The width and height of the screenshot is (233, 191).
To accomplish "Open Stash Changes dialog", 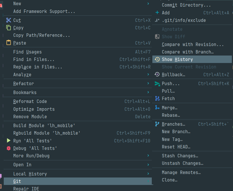I will click(x=180, y=156).
